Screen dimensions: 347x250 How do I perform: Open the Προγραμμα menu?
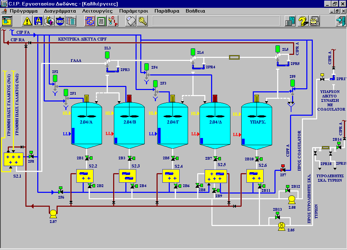(x=23, y=11)
